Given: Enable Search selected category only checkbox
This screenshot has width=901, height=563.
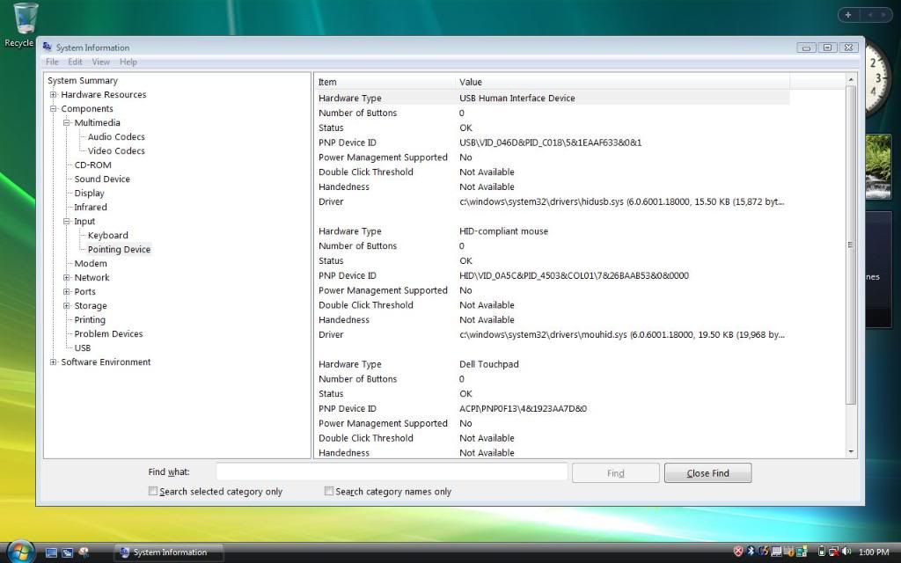Looking at the screenshot, I should (x=153, y=492).
